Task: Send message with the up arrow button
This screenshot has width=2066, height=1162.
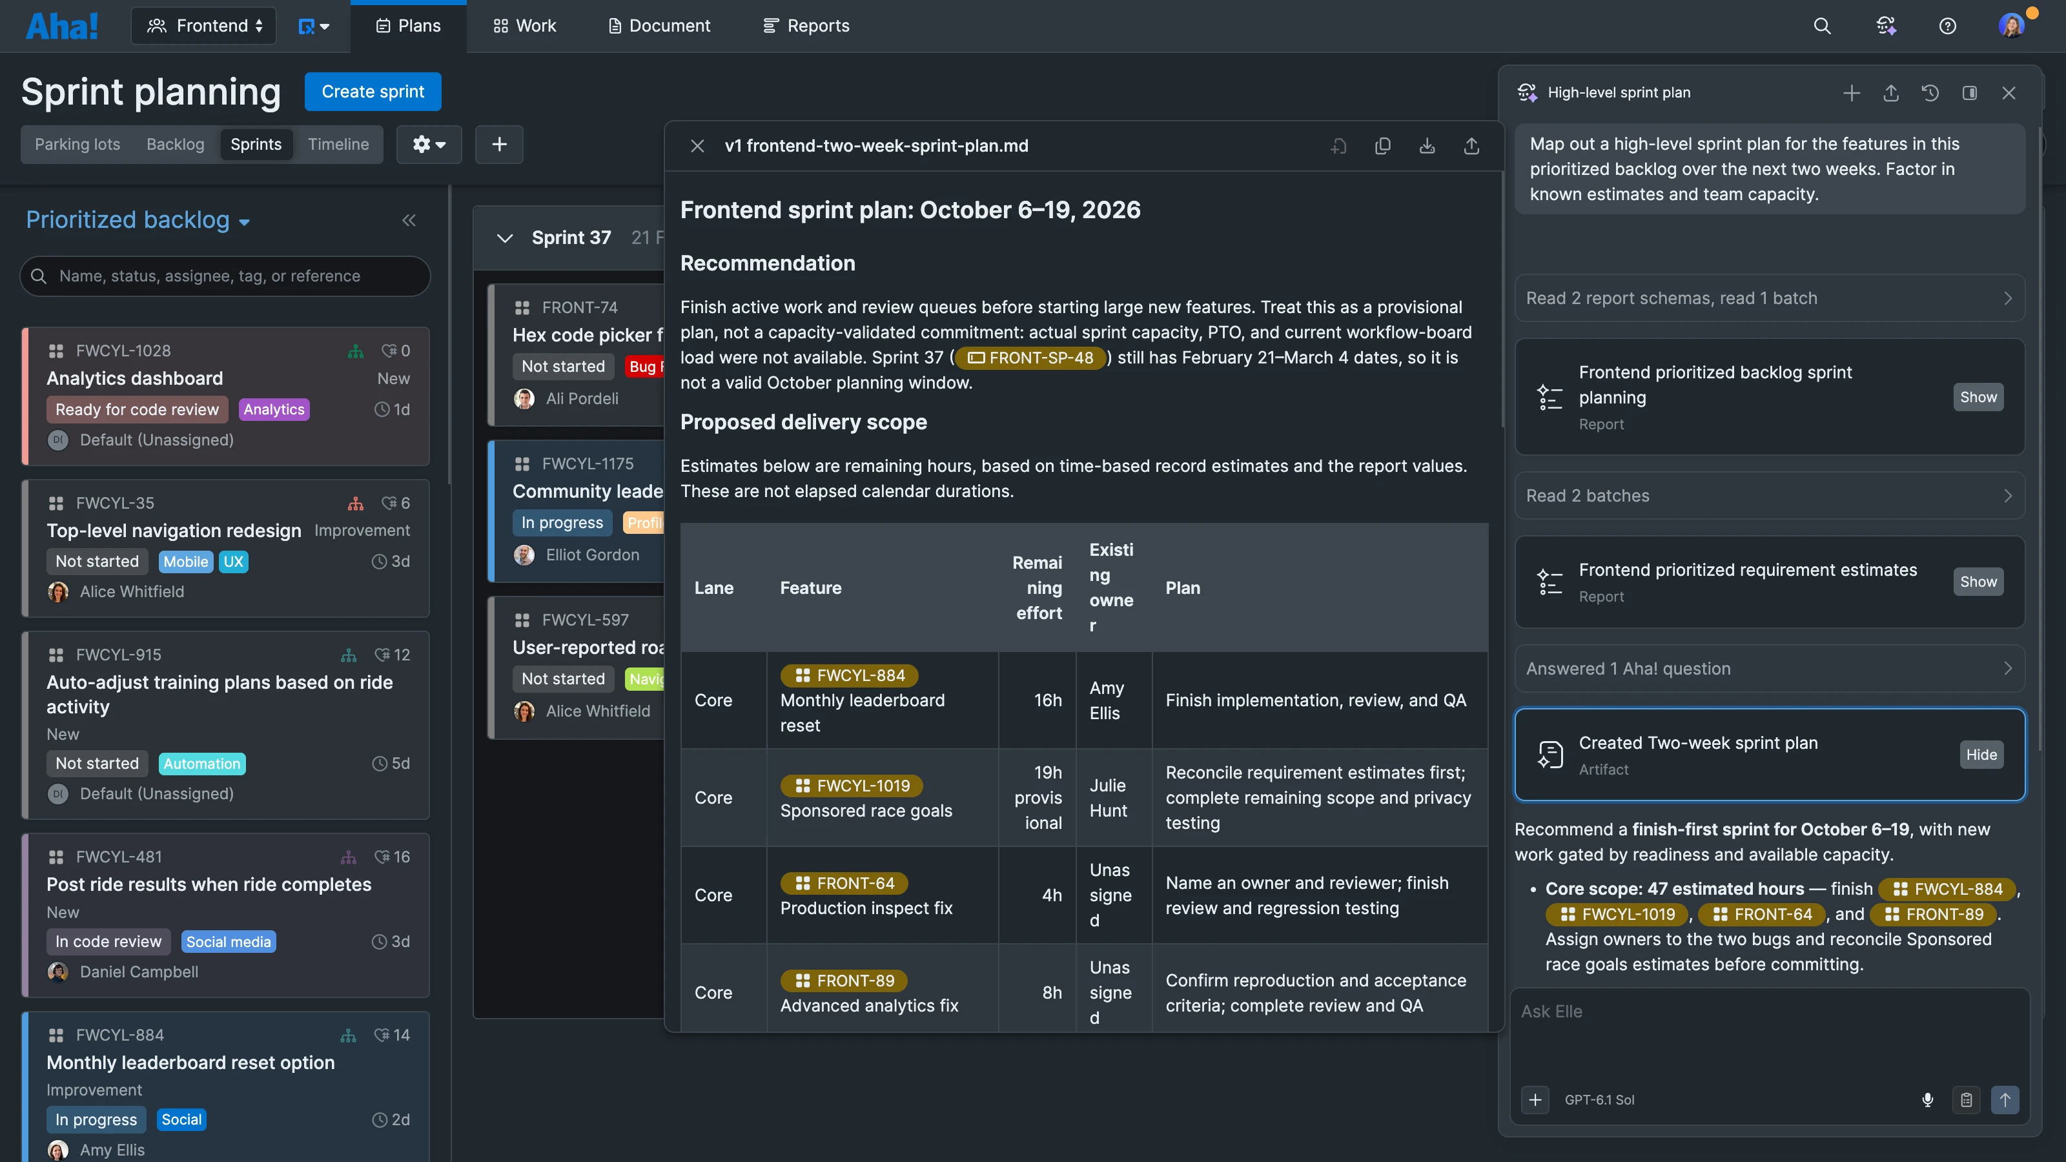Action: (x=2005, y=1100)
